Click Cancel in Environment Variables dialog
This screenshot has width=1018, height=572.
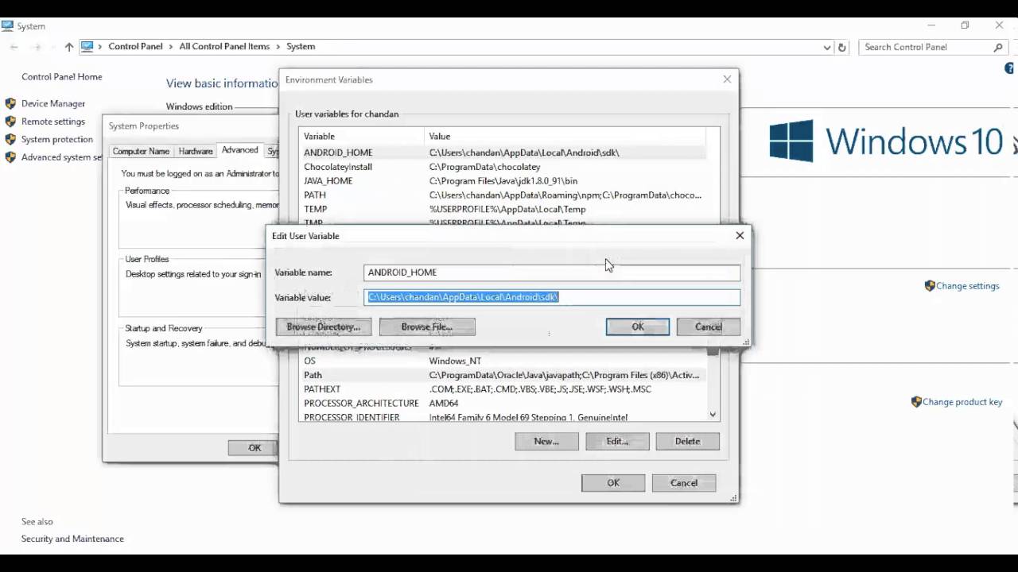[x=684, y=482]
